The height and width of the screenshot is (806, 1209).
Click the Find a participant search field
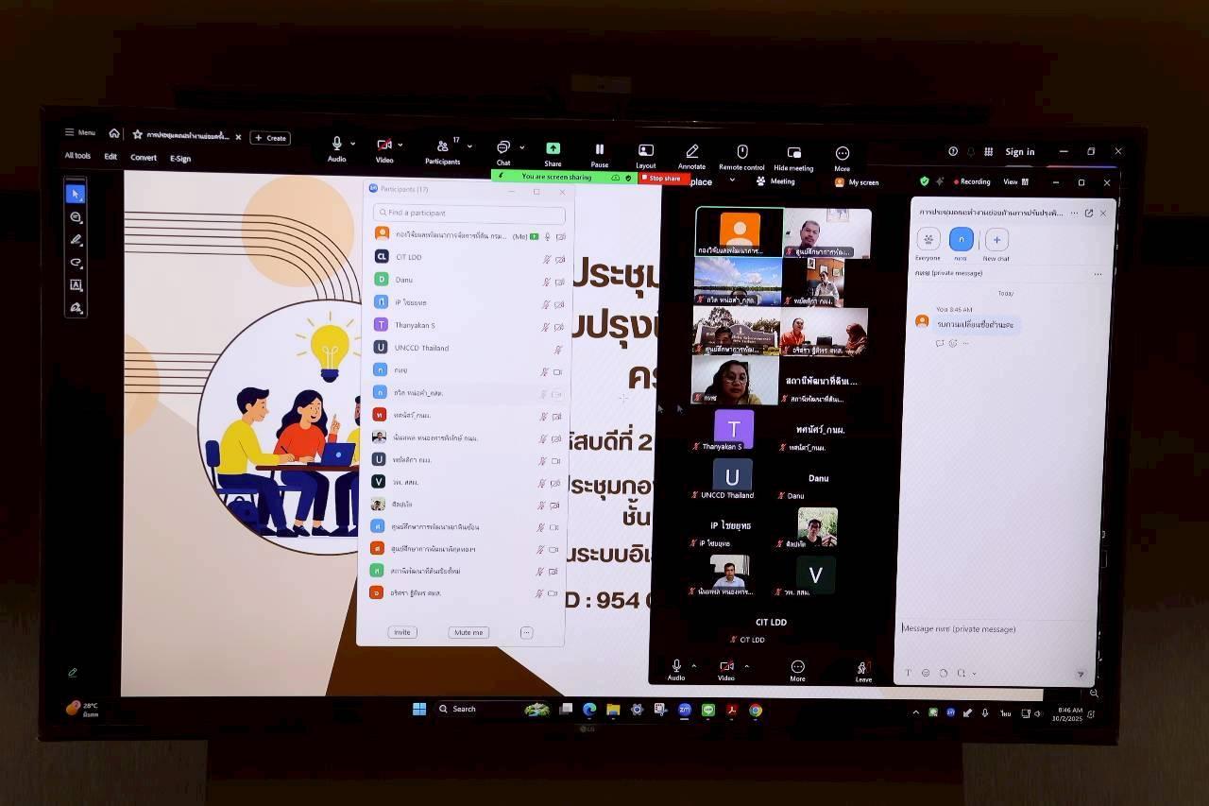469,213
